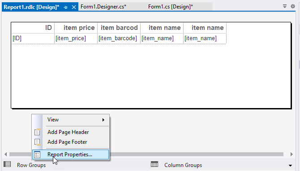Click the tab well settings gear icon

pyautogui.click(x=293, y=6)
